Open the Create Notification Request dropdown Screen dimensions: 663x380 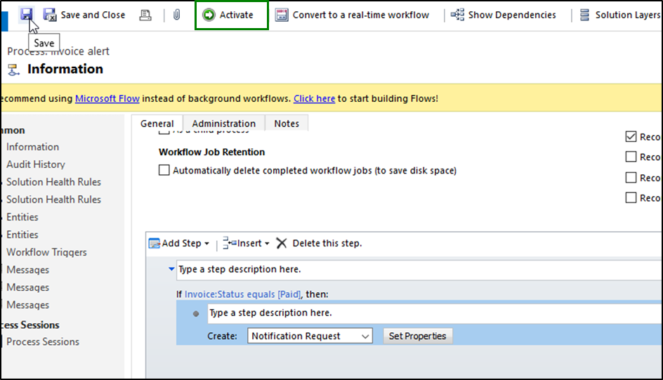310,336
